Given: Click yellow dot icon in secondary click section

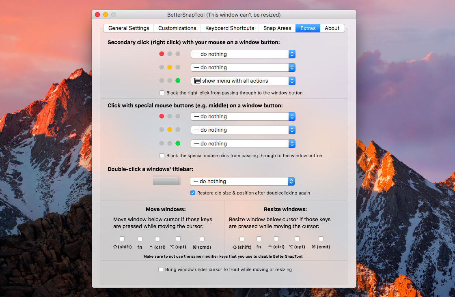Looking at the screenshot, I should pyautogui.click(x=170, y=67).
